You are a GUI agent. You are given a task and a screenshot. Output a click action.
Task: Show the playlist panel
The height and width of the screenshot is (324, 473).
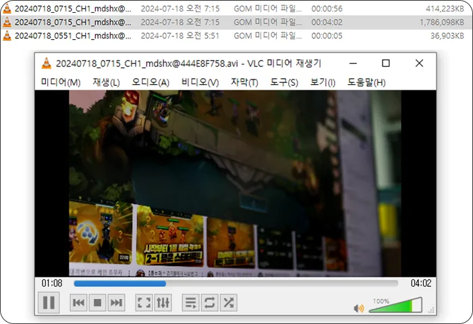point(191,303)
